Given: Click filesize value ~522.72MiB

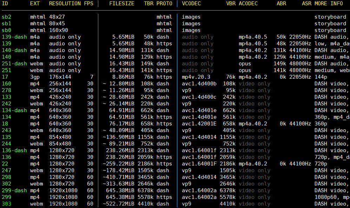Looking at the screenshot, I should point(119,204).
